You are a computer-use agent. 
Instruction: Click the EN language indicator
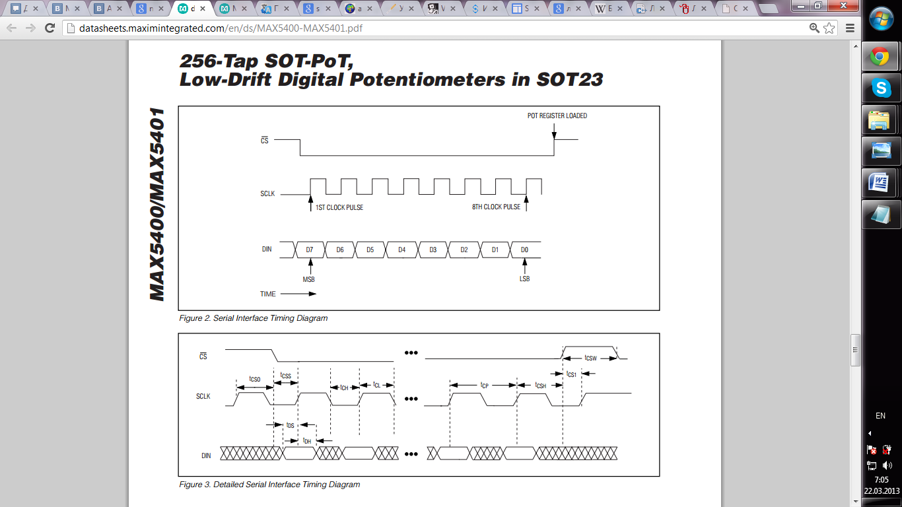[x=880, y=416]
